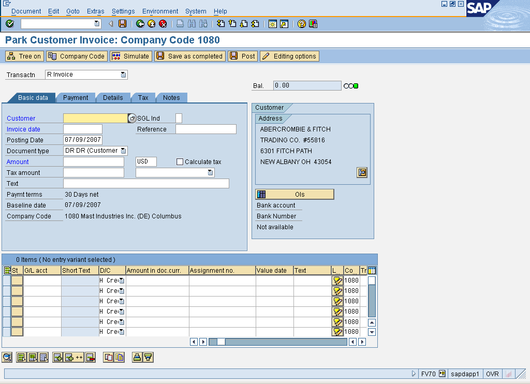Viewport: 530px width, 384px height.
Task: Open Help via yellow question mark icon
Action: (302, 24)
